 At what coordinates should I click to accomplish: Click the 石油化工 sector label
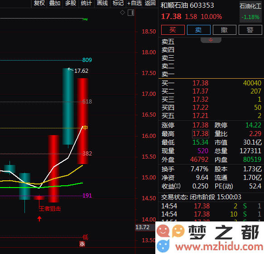pos(250,6)
